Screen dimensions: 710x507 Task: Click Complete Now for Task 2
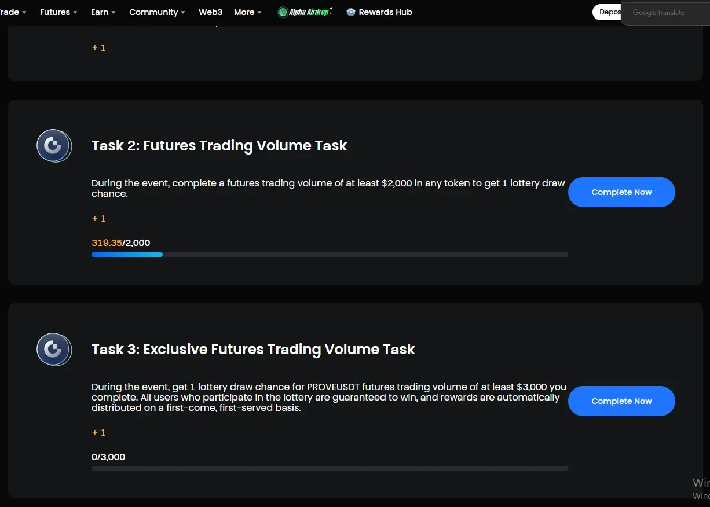pyautogui.click(x=621, y=192)
